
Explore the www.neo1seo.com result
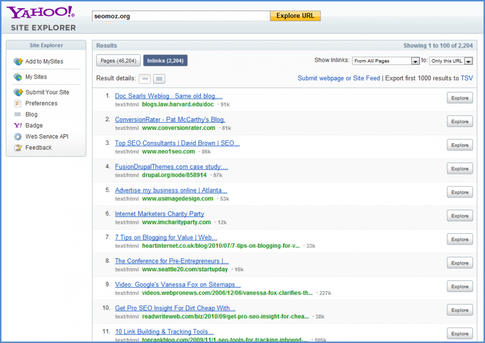460,145
